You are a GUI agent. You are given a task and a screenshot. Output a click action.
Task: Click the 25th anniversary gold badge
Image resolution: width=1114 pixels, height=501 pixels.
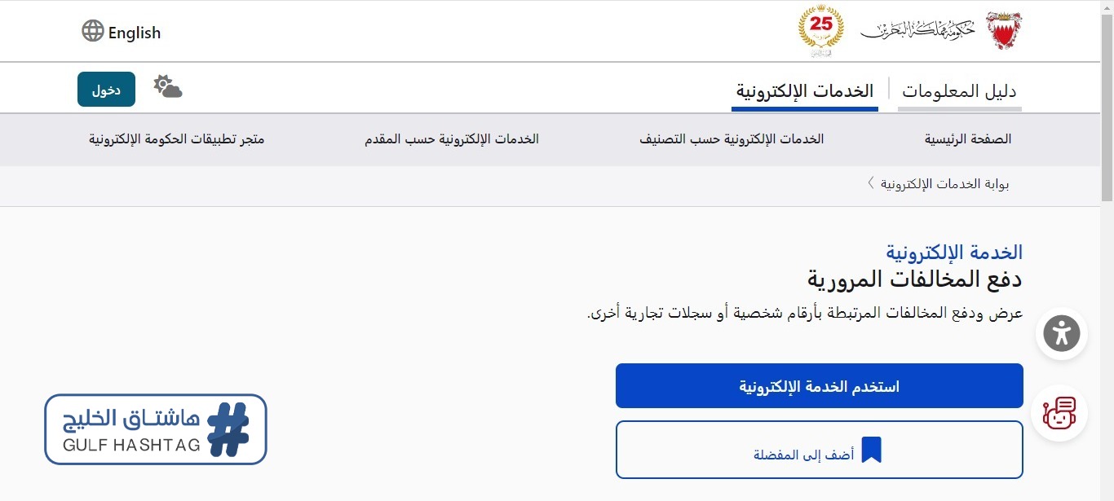pos(821,31)
